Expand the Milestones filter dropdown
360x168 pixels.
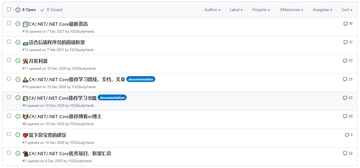pos(291,10)
